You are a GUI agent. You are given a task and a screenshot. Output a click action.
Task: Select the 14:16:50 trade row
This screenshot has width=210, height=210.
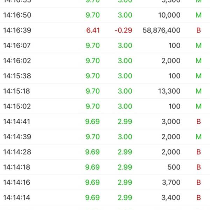tap(105, 15)
